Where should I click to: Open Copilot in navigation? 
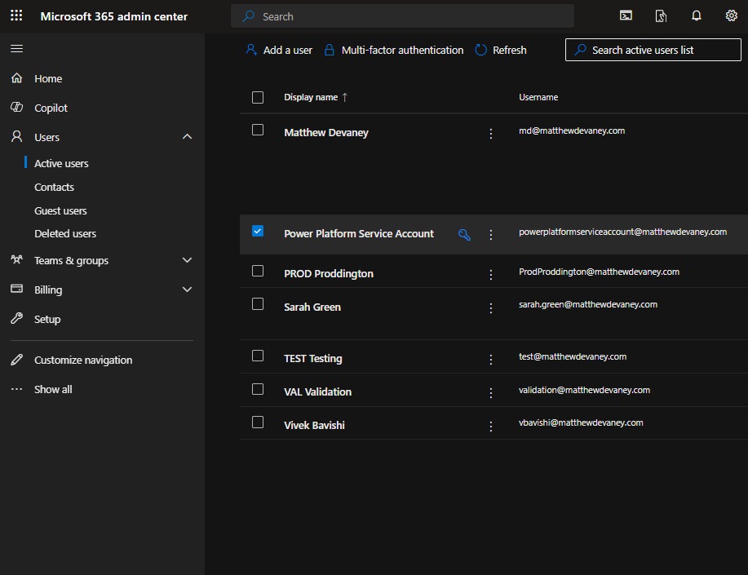(51, 108)
